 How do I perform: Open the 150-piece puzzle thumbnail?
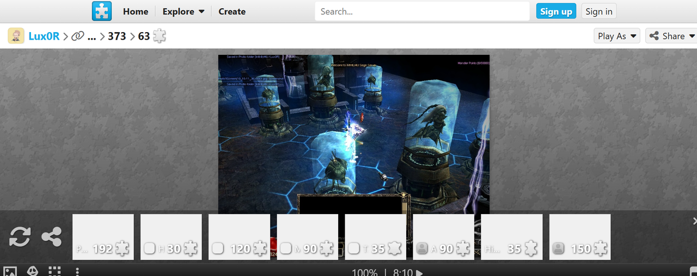(x=580, y=237)
